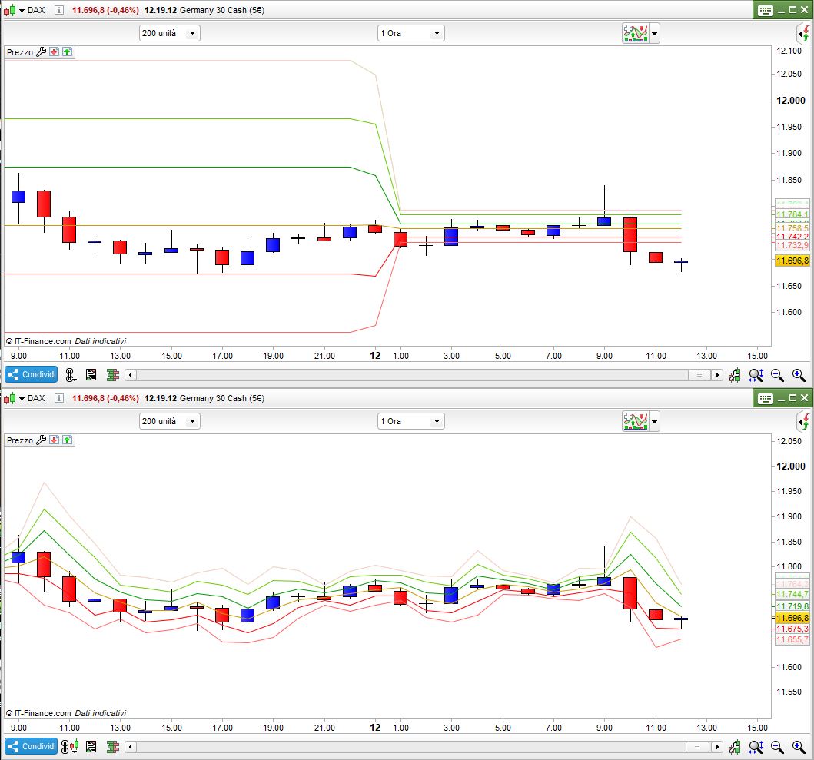814x760 pixels.
Task: Open chart properties wrench-candle icon in top chart
Action: (x=735, y=375)
